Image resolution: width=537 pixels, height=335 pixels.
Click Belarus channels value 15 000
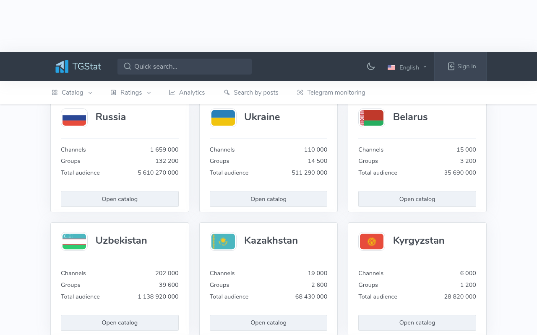(x=467, y=149)
